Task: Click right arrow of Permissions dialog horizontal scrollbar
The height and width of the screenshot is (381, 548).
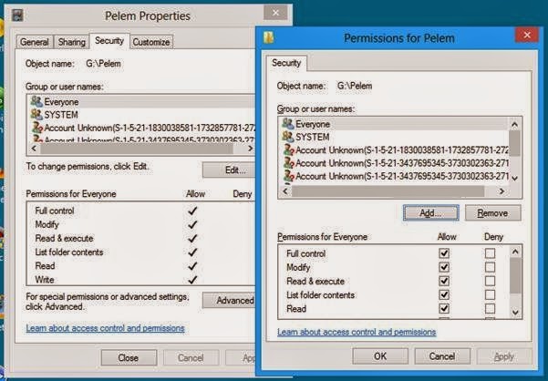Action: click(x=501, y=191)
